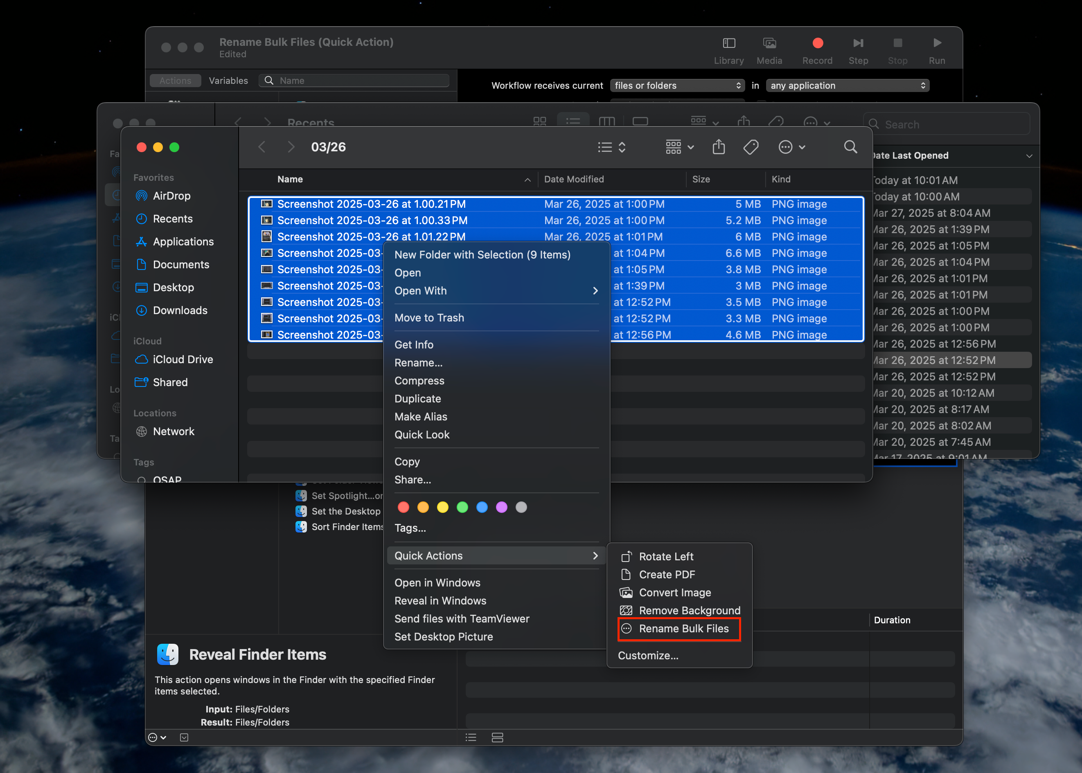This screenshot has width=1082, height=773.
Task: Open the Media browser in Automator
Action: pos(769,50)
